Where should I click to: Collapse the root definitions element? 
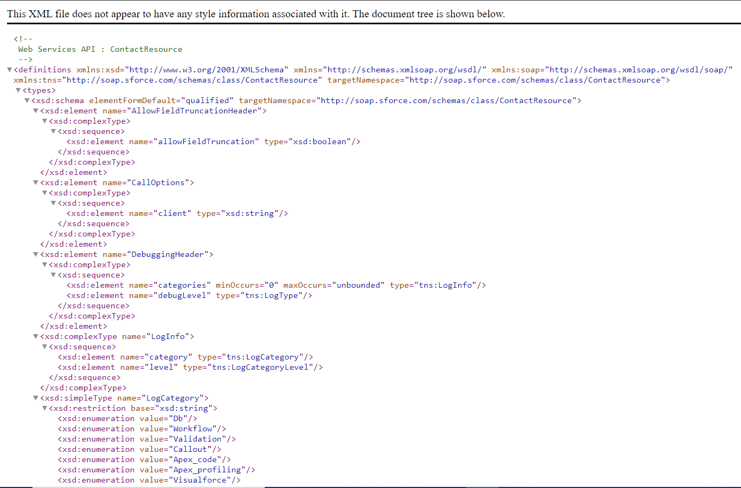point(9,69)
